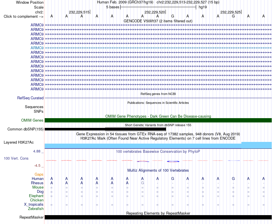Click the 'hg19' label beside the scale bar
Screen dimensions: 272x224
203,7
